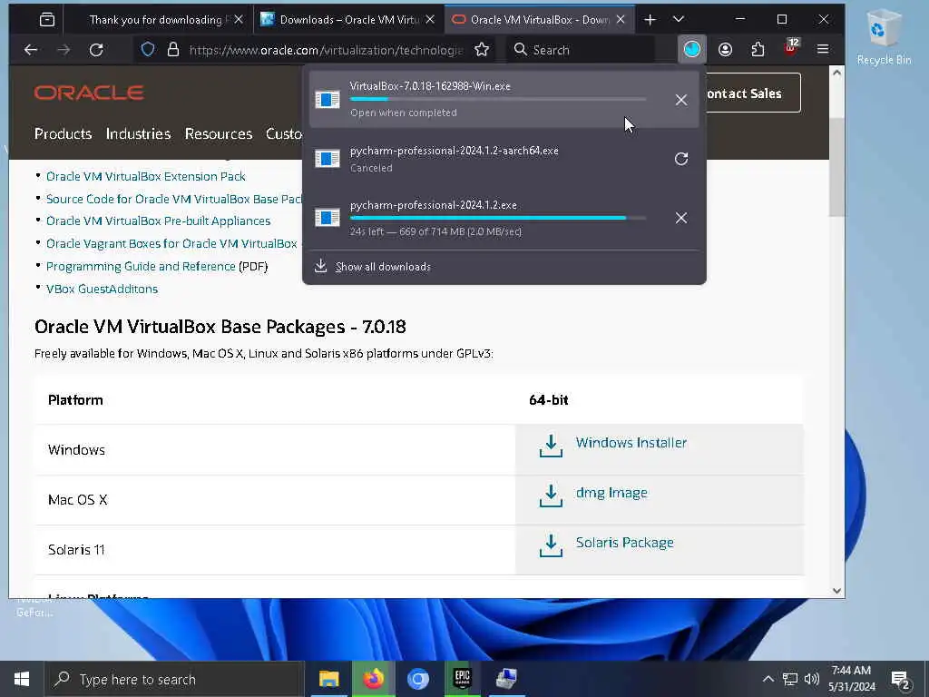Screen dimensions: 929x697
Task: Open Firefox View tab manager icon
Action: tap(47, 20)
